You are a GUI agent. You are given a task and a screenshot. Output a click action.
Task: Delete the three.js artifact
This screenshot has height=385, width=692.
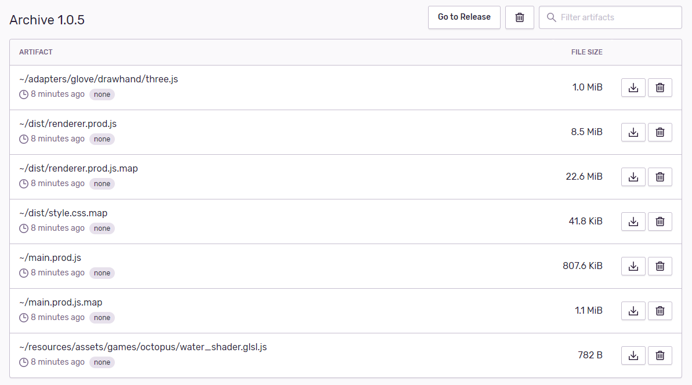coord(660,87)
